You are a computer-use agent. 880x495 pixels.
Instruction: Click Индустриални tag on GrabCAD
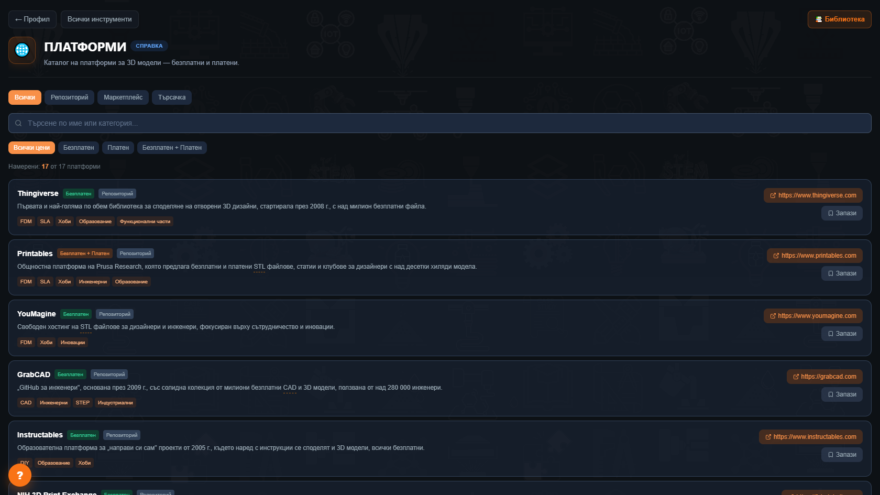click(x=115, y=403)
